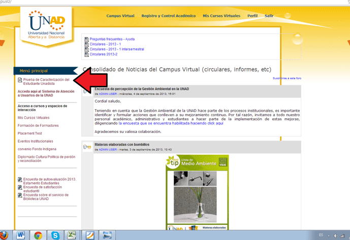This screenshot has width=350, height=240.
Task: Open Google Chrome from the taskbar
Action: click(38, 235)
